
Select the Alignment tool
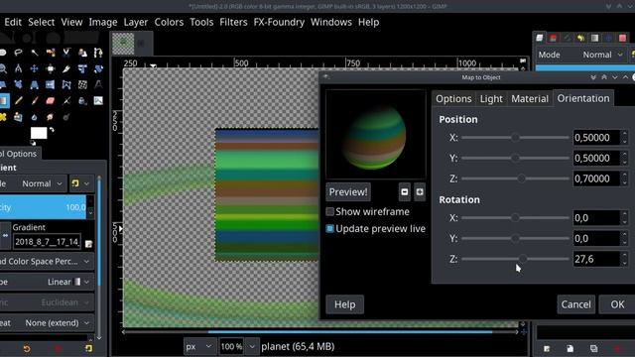(x=51, y=68)
